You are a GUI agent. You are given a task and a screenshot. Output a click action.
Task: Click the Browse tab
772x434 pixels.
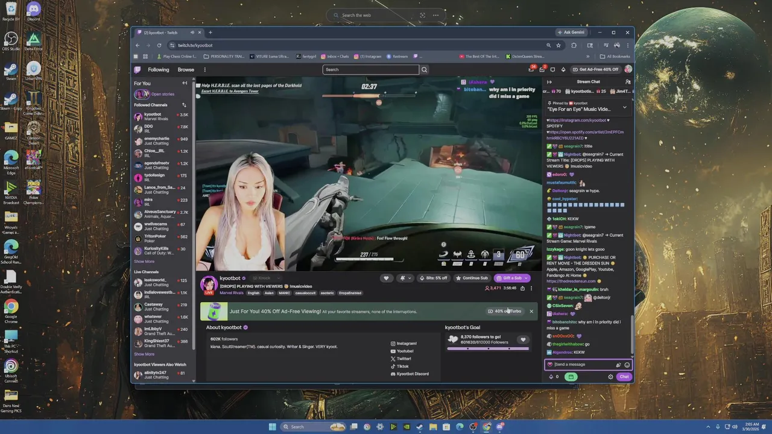186,69
